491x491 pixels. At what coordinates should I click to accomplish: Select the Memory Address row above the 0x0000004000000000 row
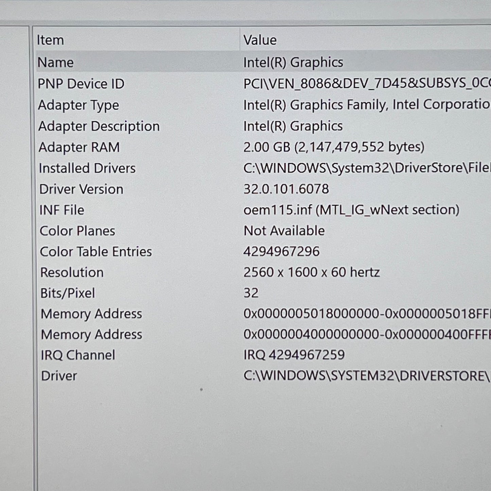(91, 314)
